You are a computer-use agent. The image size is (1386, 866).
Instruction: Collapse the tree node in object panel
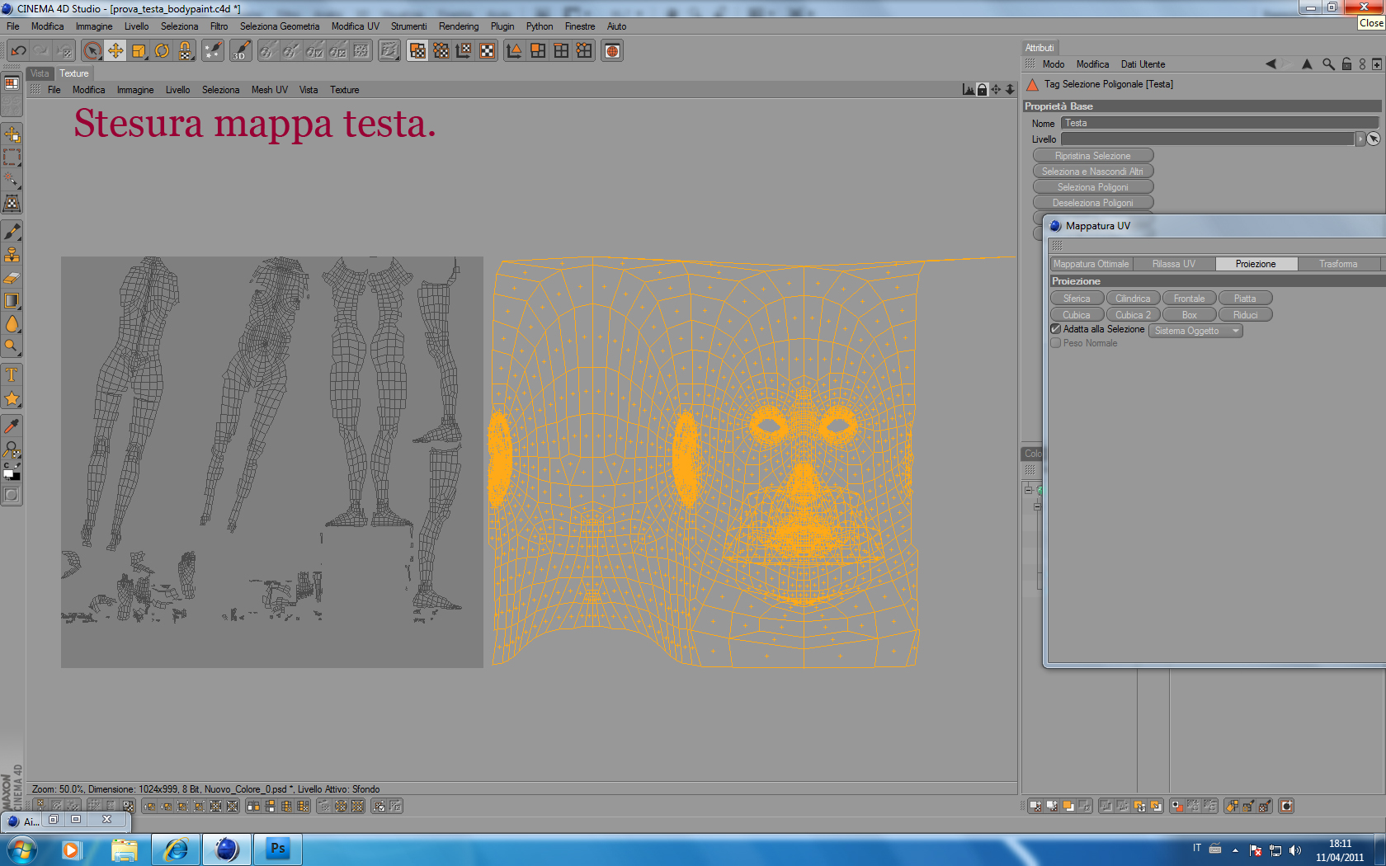coord(1029,490)
